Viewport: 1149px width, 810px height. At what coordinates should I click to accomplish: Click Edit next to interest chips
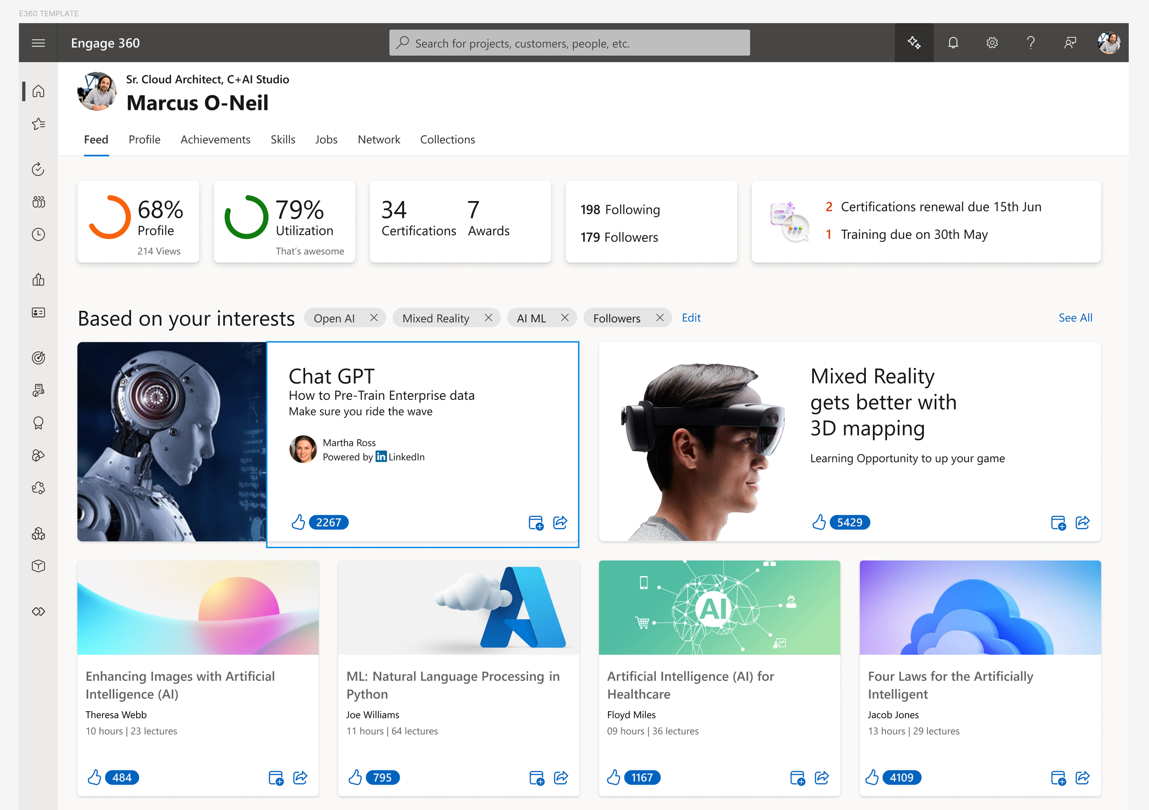pyautogui.click(x=691, y=318)
